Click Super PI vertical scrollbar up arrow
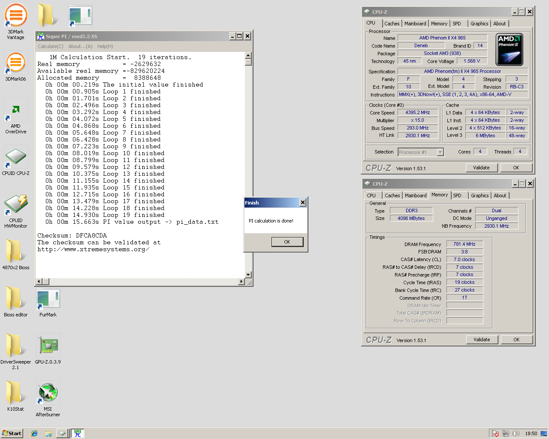 248,55
